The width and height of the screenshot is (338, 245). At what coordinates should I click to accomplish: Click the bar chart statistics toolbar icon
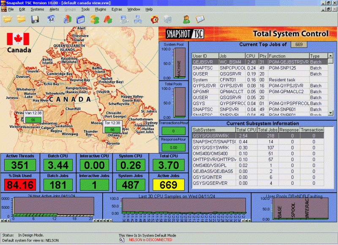click(x=68, y=19)
